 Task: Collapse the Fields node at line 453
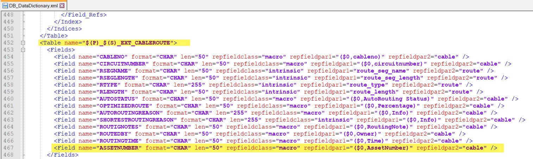click(x=24, y=50)
